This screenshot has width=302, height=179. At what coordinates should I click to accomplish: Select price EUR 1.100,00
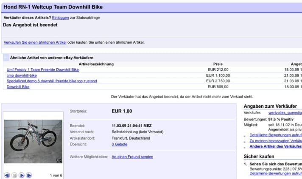[x=218, y=76]
